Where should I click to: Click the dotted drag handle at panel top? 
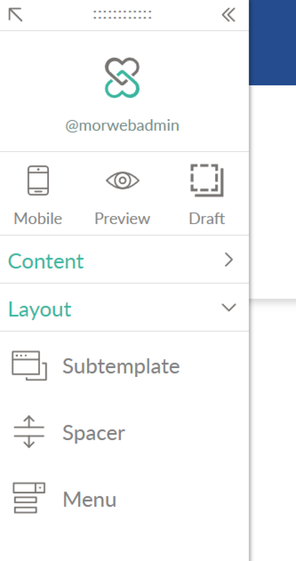tap(122, 15)
